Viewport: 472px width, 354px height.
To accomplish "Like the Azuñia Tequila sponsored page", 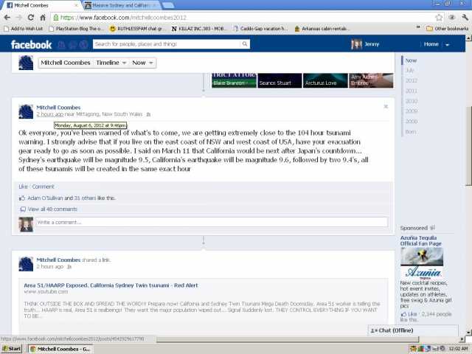I will (x=409, y=314).
